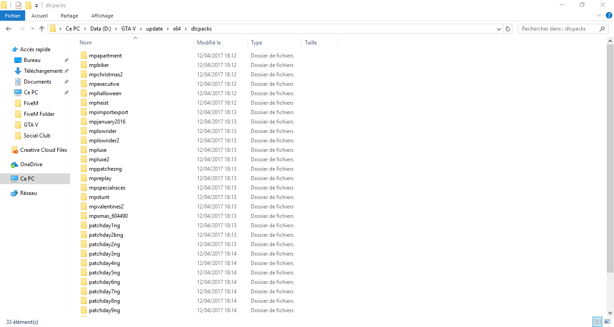Open the Affichage ribbon tab
This screenshot has height=327, width=614.
pyautogui.click(x=102, y=16)
